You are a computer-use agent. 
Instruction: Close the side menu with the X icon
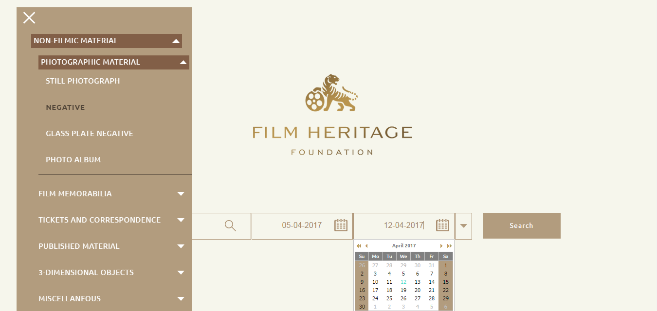[29, 18]
